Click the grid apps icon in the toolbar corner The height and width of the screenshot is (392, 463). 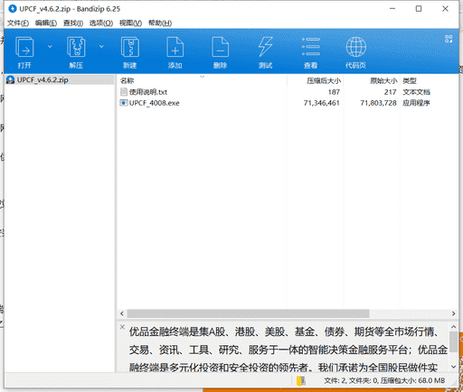[449, 39]
